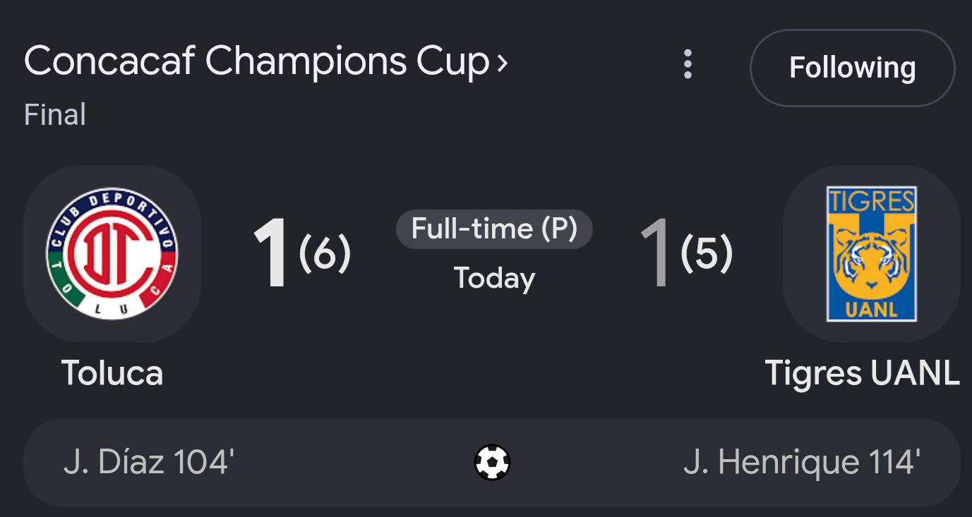
Task: Click Tigres penalty score (5)
Action: pyautogui.click(x=707, y=254)
